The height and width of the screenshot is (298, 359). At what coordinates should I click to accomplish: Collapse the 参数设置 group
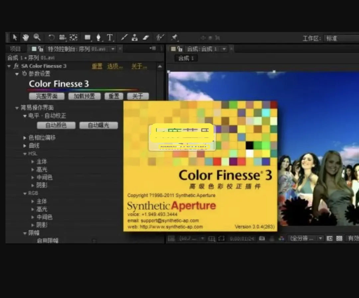pyautogui.click(x=17, y=74)
